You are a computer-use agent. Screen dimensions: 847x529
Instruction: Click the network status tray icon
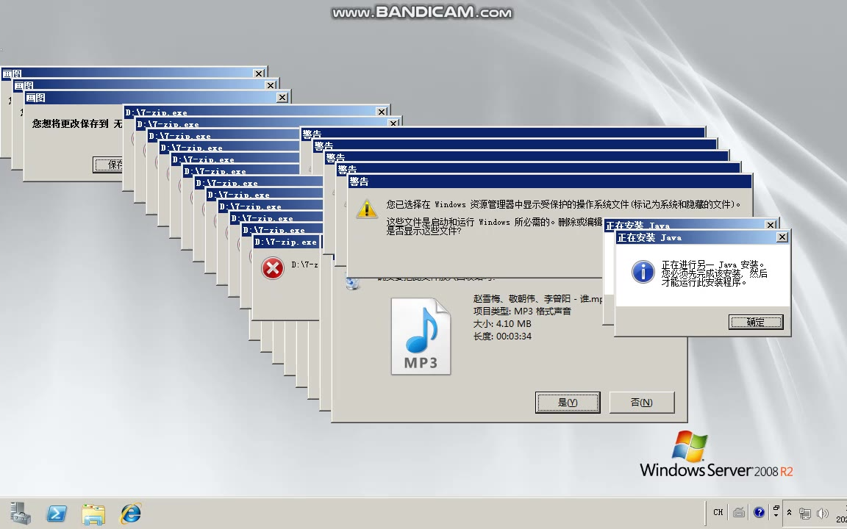tap(805, 513)
